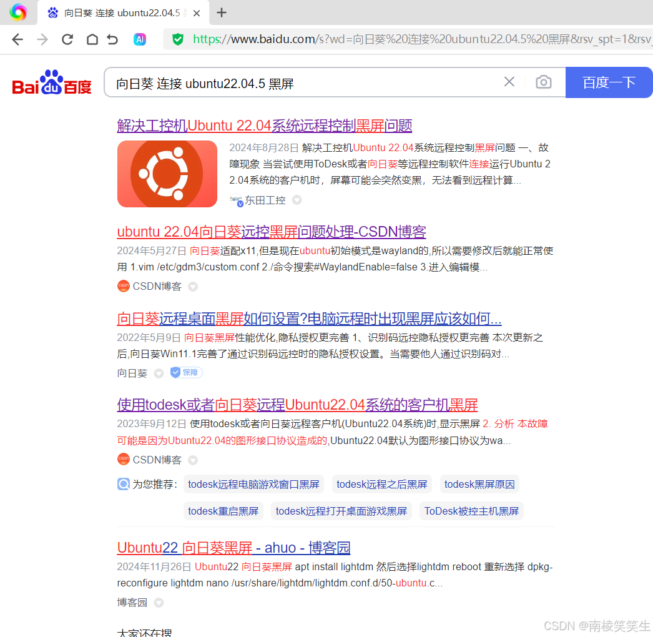Click the Baidu logo

click(x=52, y=82)
